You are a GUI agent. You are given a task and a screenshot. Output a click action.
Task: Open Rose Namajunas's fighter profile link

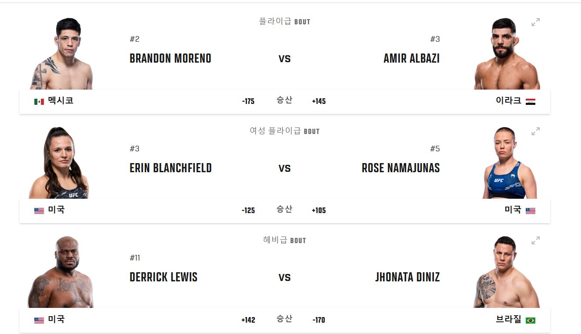click(x=400, y=168)
